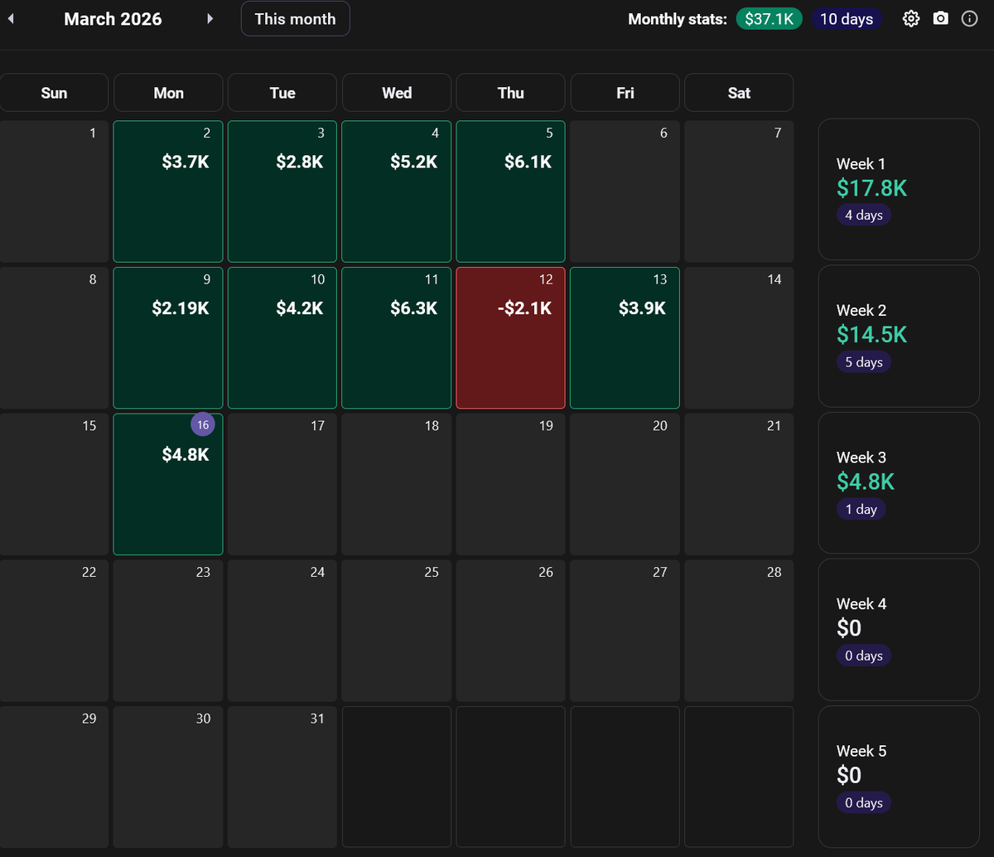Select the Sun column header

pyautogui.click(x=54, y=93)
